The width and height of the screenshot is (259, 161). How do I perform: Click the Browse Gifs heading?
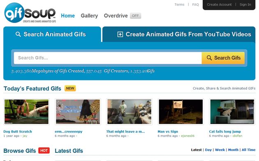point(20,151)
